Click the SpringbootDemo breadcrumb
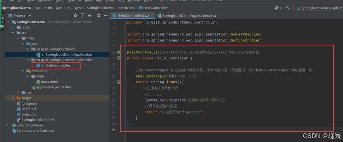 [16, 8]
